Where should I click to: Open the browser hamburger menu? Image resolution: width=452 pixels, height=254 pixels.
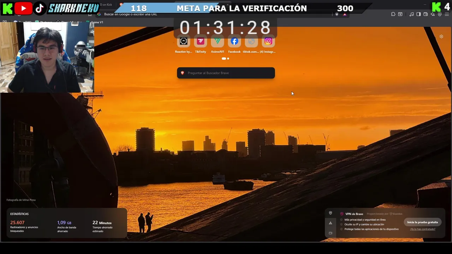tap(447, 14)
